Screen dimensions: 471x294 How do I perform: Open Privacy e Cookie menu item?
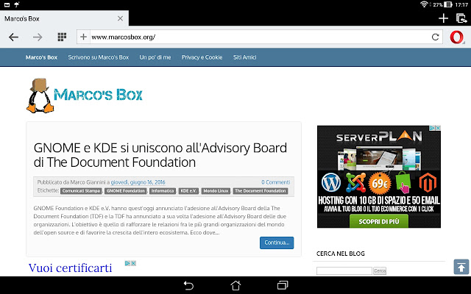click(x=202, y=57)
